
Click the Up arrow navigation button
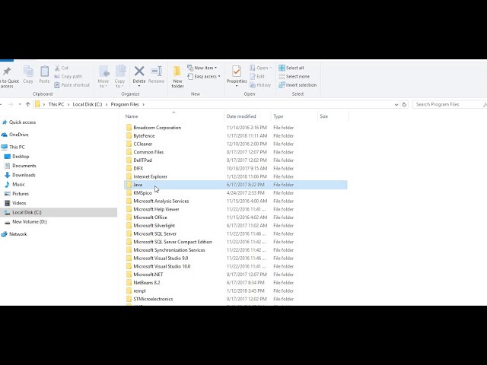(28, 104)
